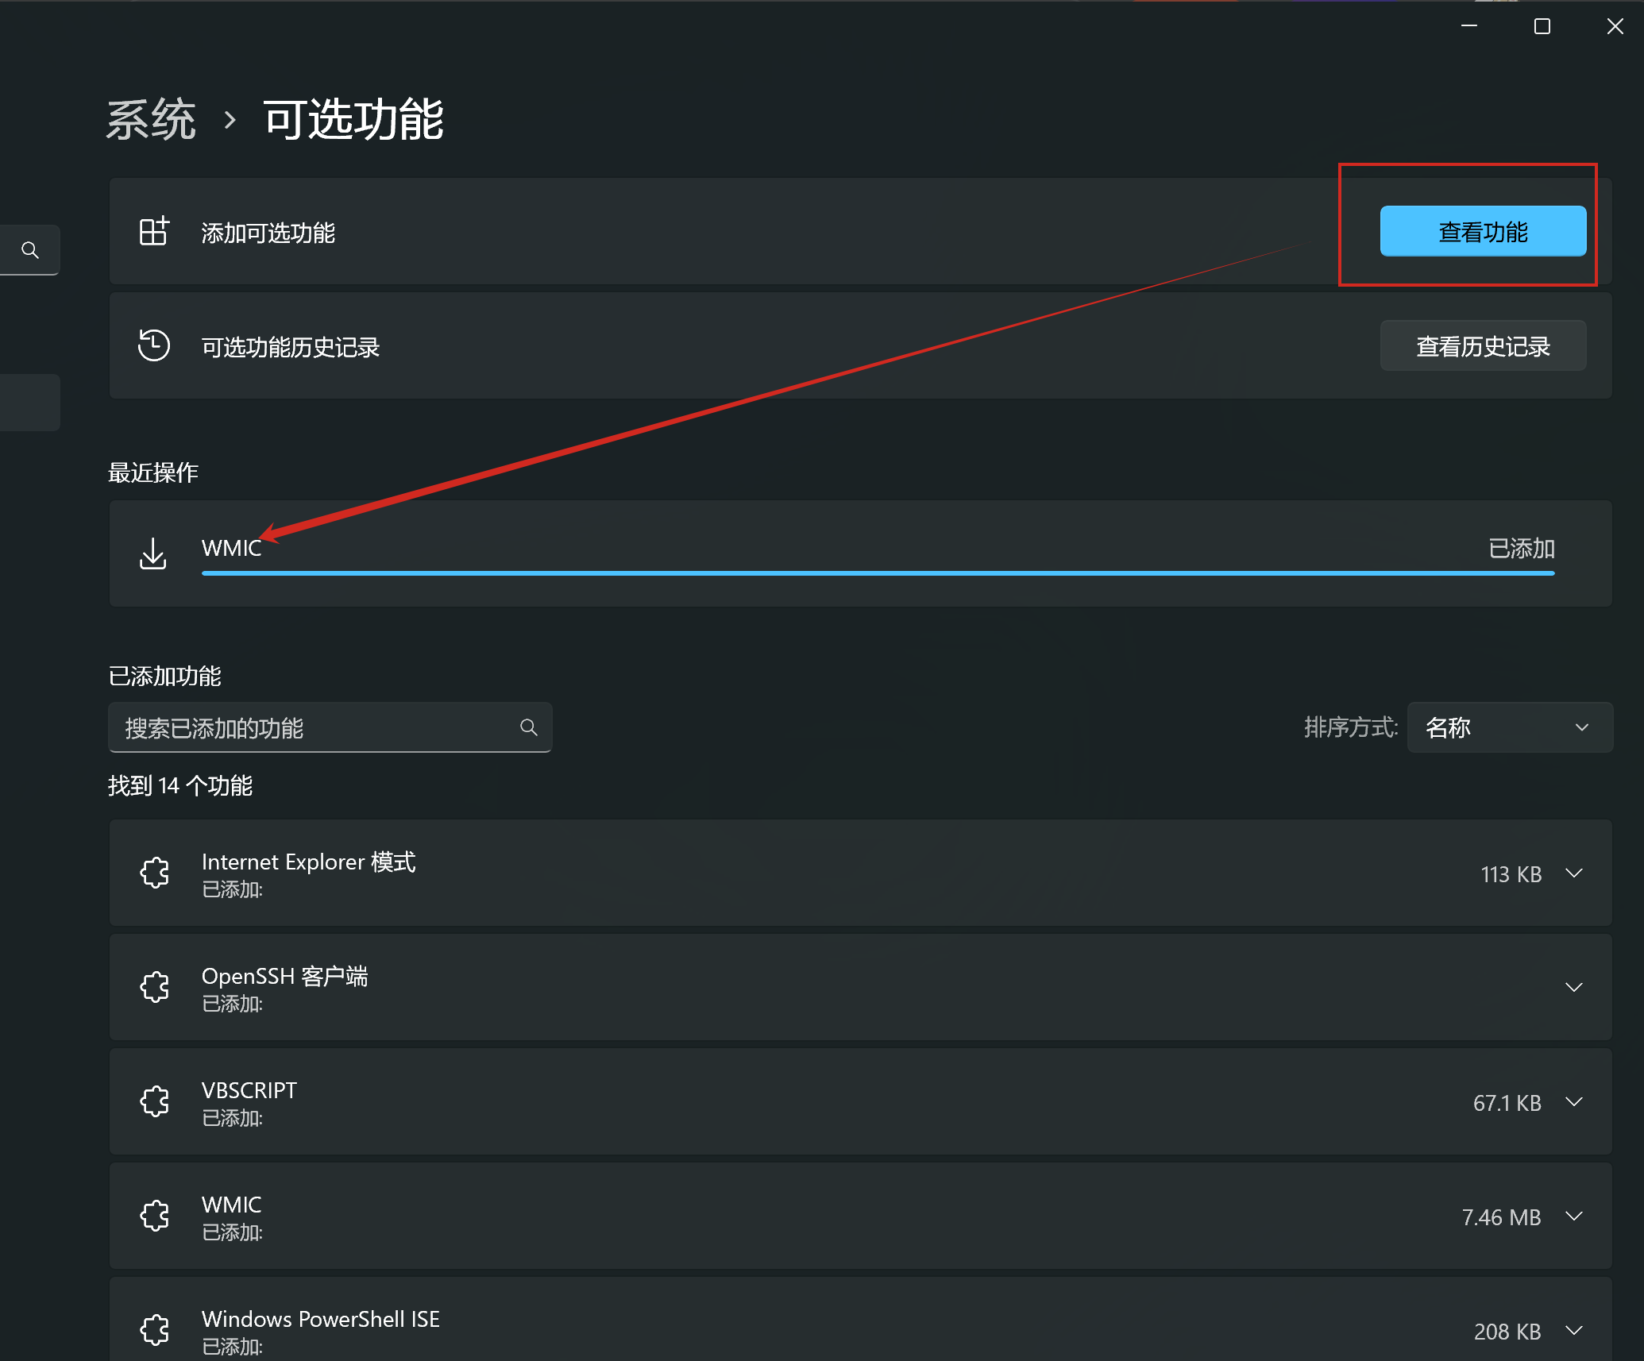The width and height of the screenshot is (1644, 1361).
Task: Click the OpenSSH 客户端 puzzle icon
Action: [155, 987]
